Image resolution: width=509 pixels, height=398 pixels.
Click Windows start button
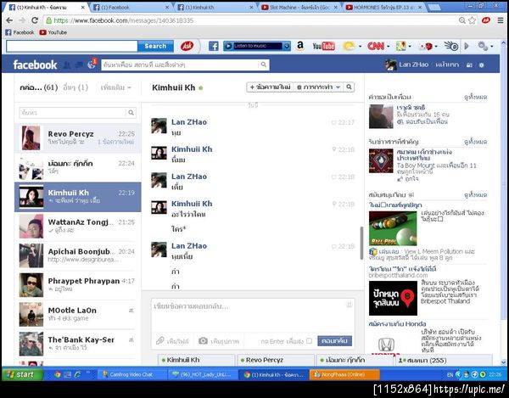pos(22,374)
